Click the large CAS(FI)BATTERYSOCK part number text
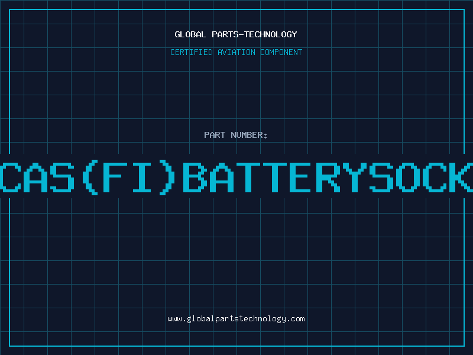 click(x=237, y=177)
